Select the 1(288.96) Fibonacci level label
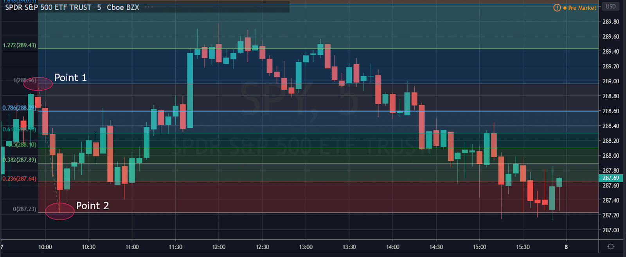 pos(25,80)
